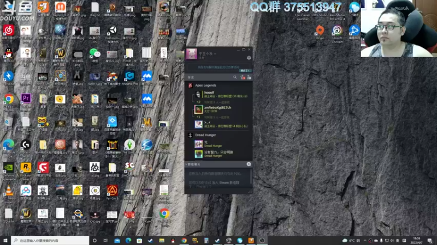The image size is (437, 245).
Task: Open the Steam friends list settings gear
Action: tap(249, 58)
